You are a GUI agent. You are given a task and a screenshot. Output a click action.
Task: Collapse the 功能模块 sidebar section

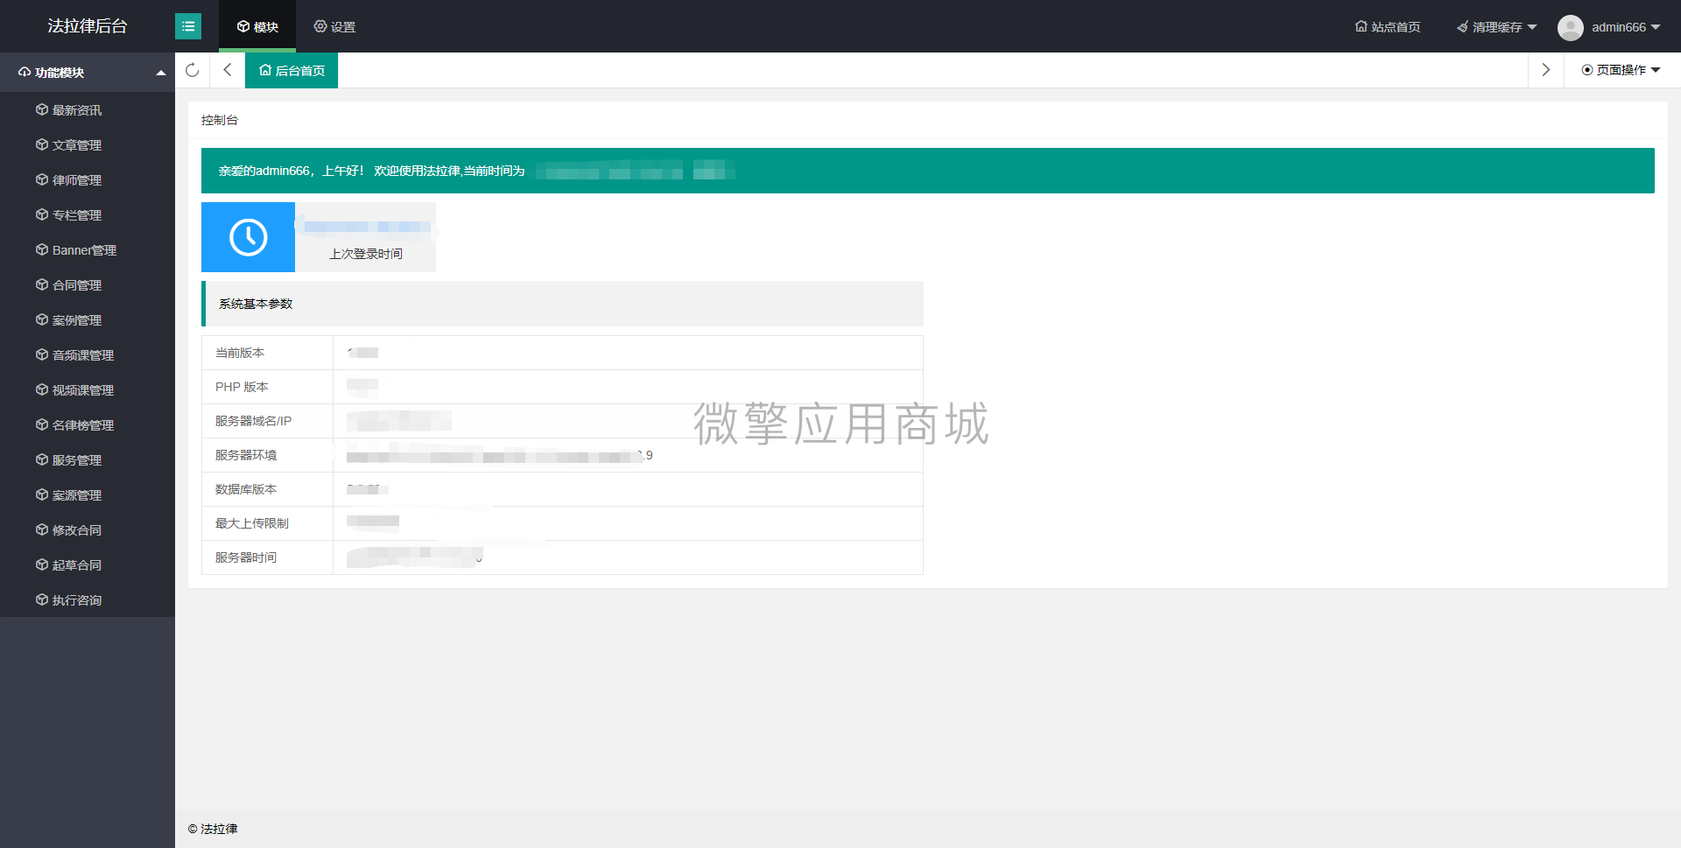point(88,73)
